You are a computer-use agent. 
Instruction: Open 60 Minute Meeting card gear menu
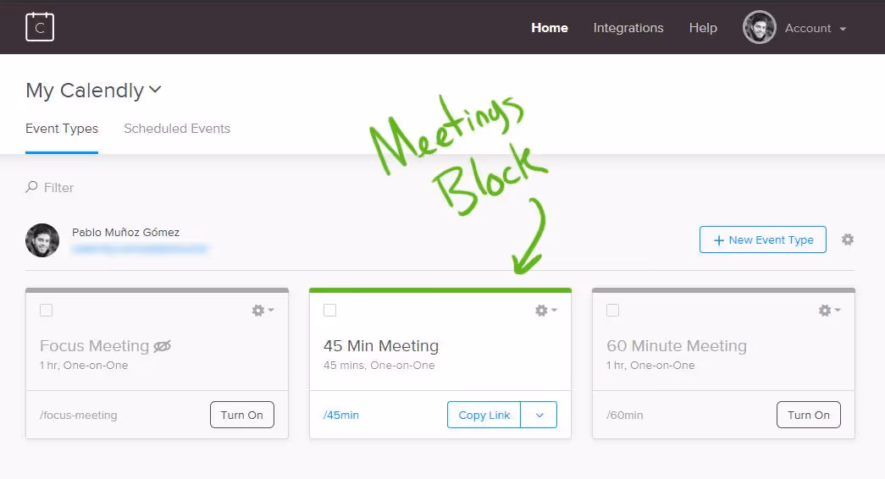tap(829, 311)
